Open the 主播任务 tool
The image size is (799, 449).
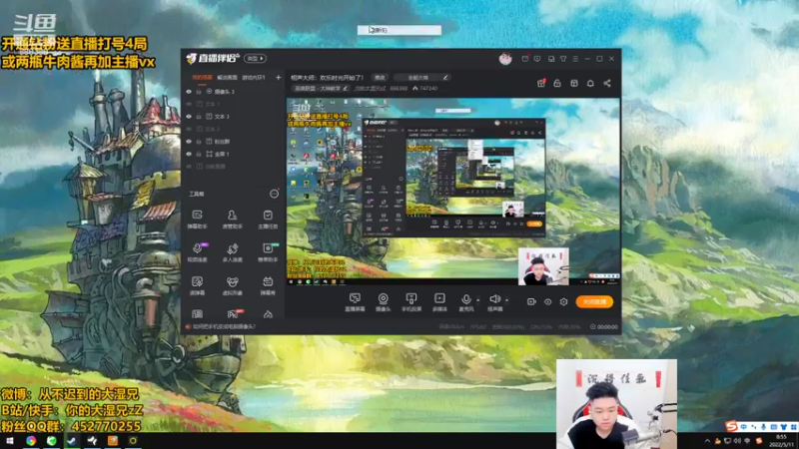(x=268, y=219)
